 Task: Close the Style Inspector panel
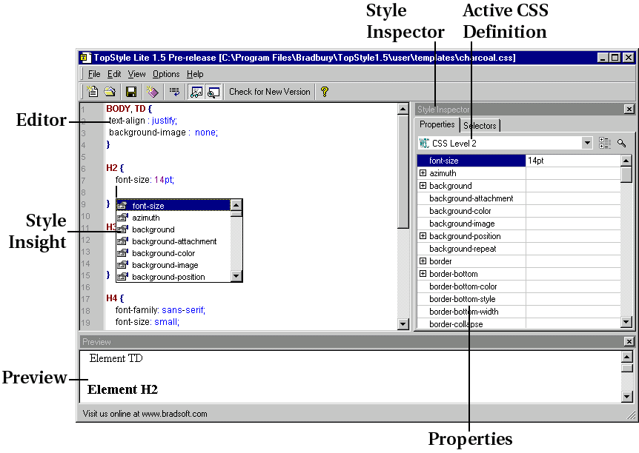click(629, 109)
